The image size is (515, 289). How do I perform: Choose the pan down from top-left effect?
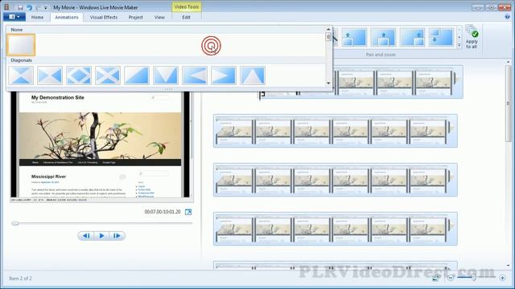tap(441, 38)
